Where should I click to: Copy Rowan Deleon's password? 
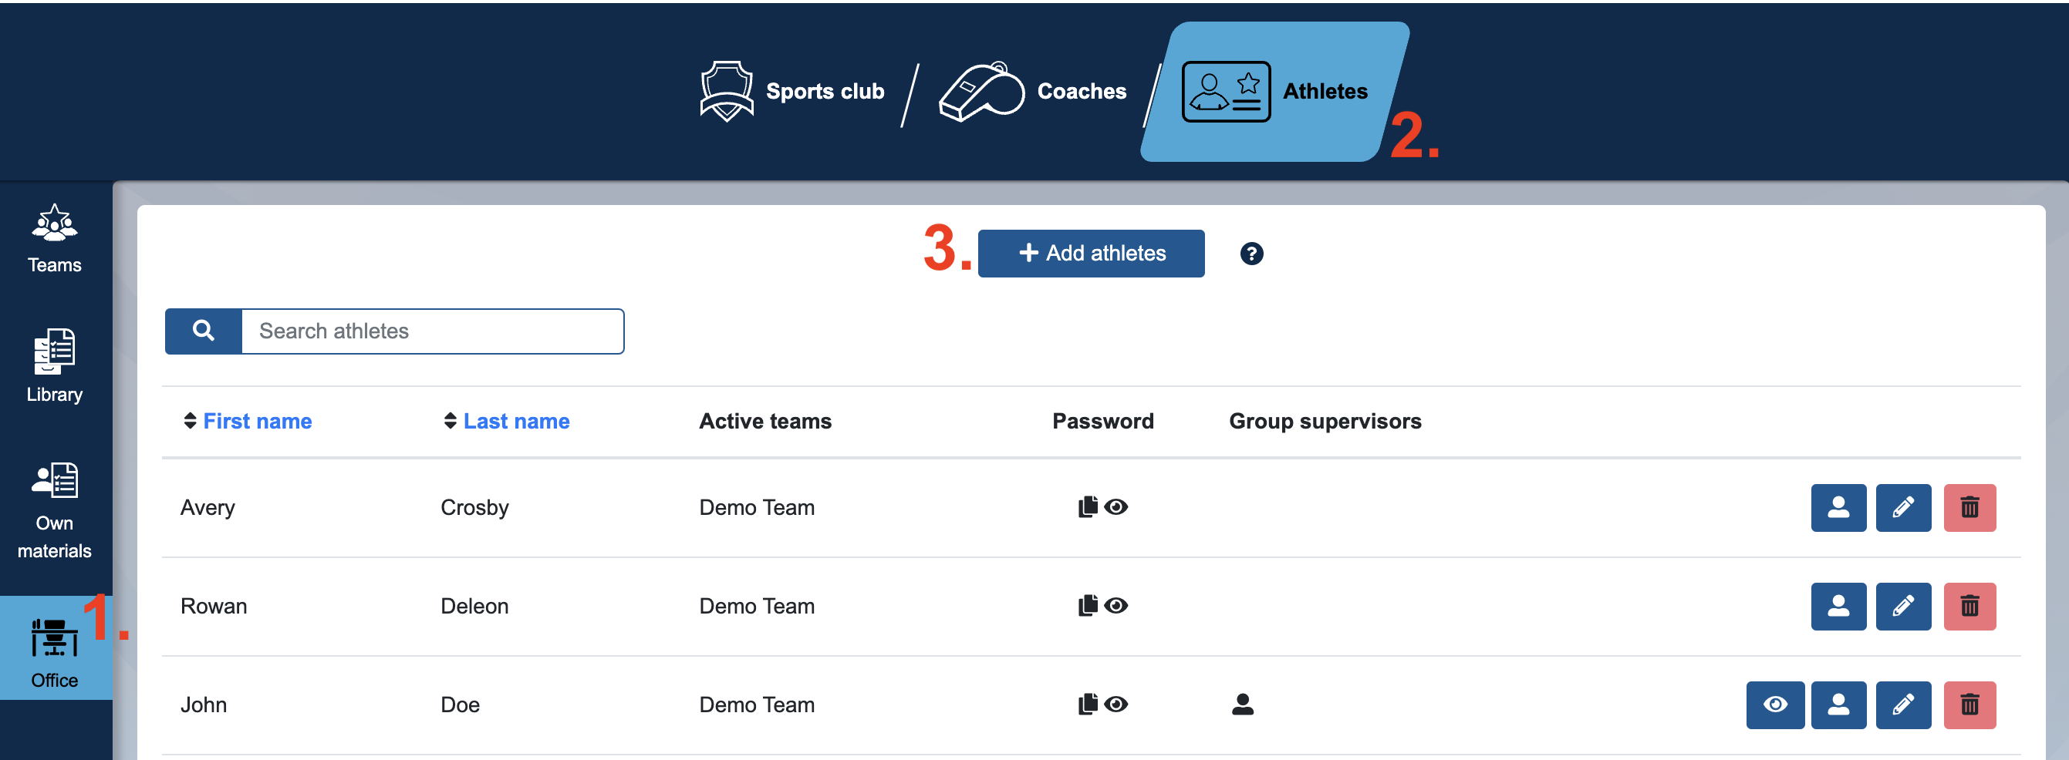coord(1088,606)
